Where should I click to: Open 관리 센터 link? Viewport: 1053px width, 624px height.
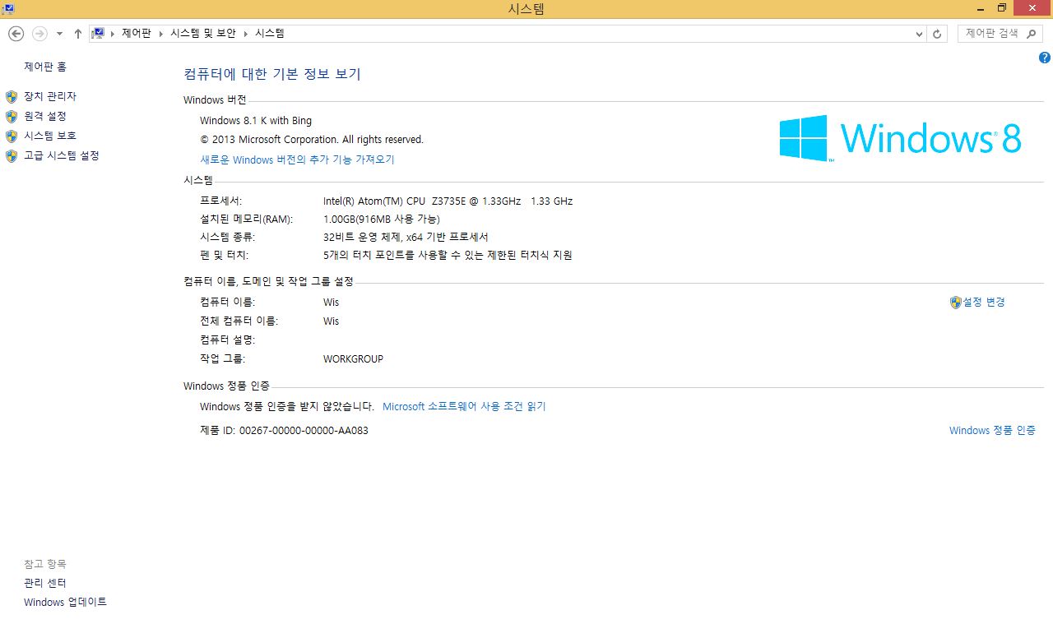(x=45, y=583)
